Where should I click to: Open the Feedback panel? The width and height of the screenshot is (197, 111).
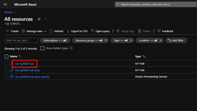(x=165, y=31)
